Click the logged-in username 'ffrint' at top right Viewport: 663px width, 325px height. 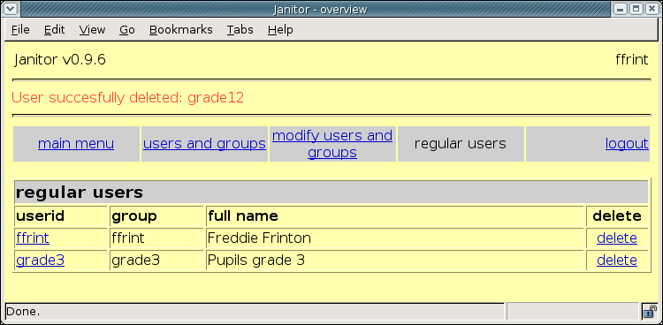[x=632, y=59]
